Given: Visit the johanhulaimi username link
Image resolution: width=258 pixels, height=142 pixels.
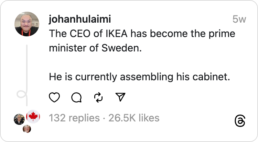Looking at the screenshot, I should [80, 19].
